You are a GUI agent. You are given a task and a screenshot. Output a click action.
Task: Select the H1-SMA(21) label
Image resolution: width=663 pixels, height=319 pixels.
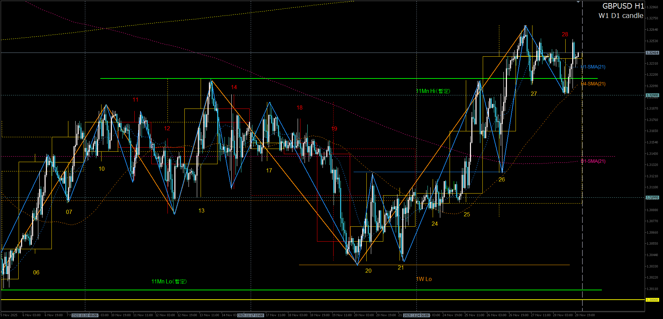[x=593, y=67]
